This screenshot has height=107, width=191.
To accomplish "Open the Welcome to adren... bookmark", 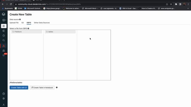I will pos(71,8).
